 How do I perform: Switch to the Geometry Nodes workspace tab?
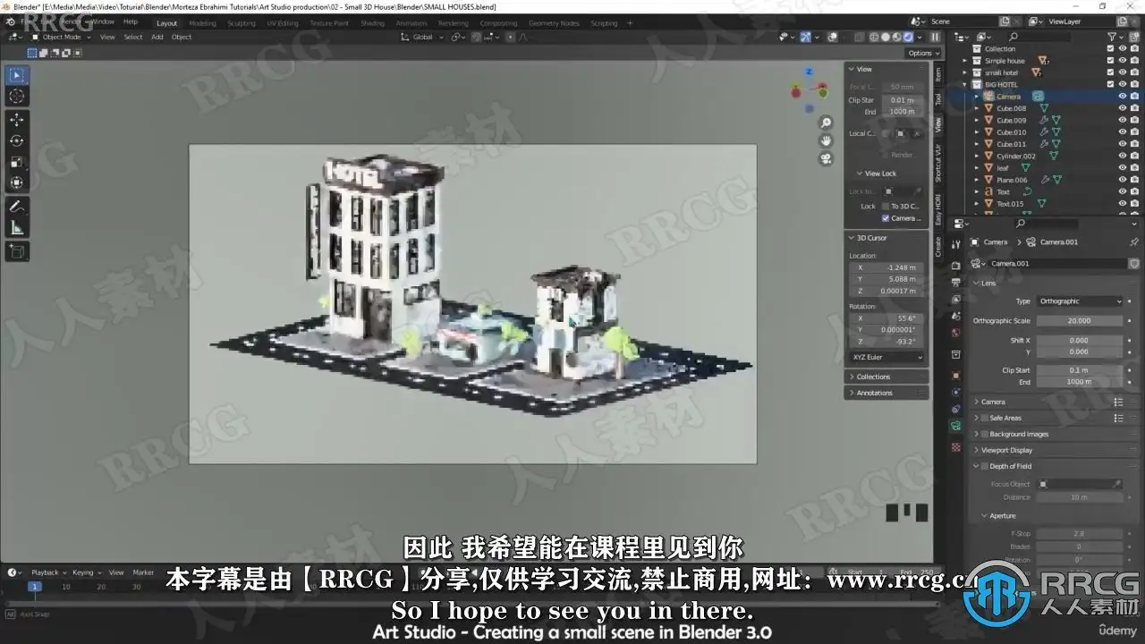tap(554, 23)
